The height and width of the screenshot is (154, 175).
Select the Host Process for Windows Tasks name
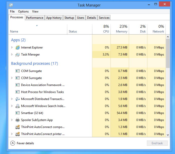click(x=42, y=92)
